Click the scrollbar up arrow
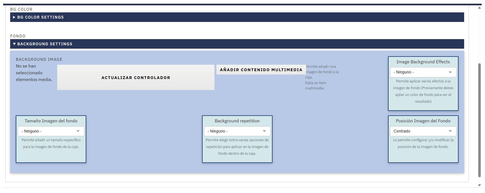 coord(479,8)
